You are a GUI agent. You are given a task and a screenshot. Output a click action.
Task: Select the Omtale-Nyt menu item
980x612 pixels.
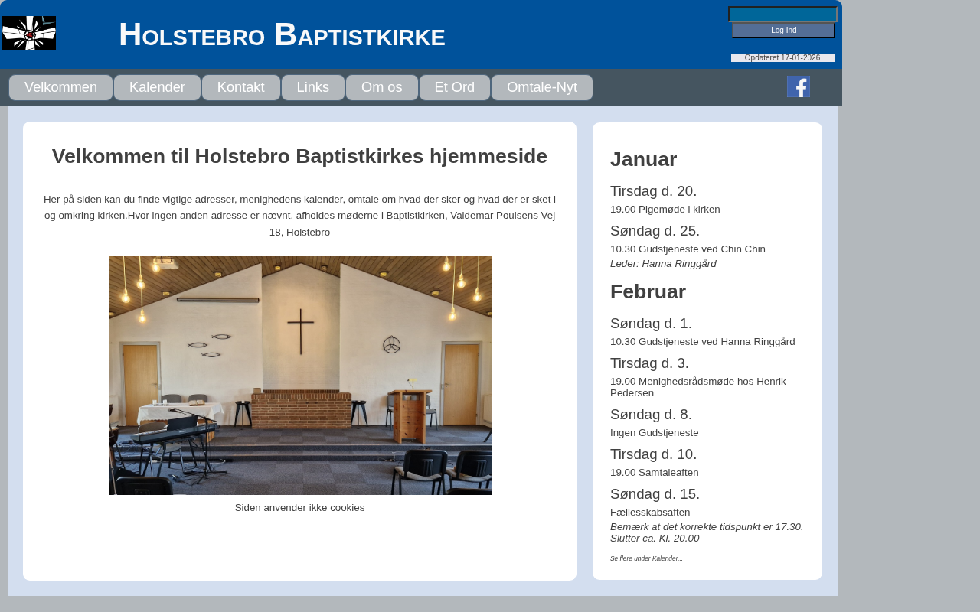point(541,87)
